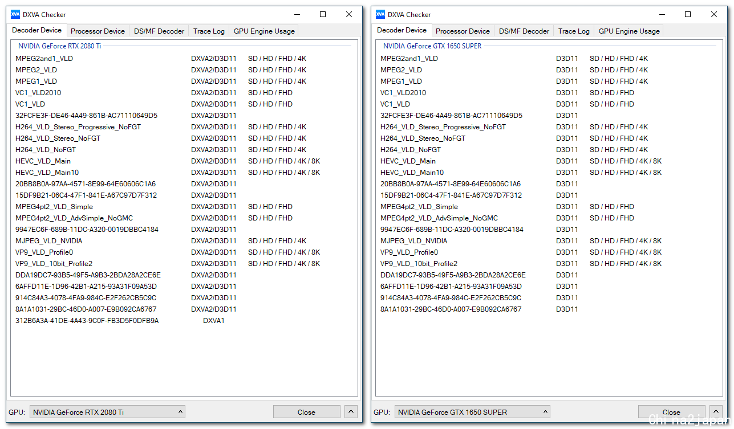Viewport: 734px width, 429px height.
Task: Select Decoder Device tab in the GTX 1650 SUPER window
Action: [402, 30]
